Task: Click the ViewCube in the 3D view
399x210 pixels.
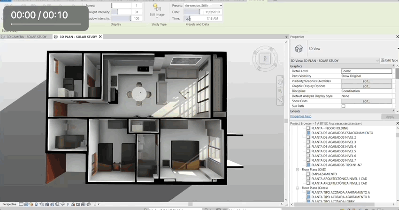Action: click(x=264, y=58)
